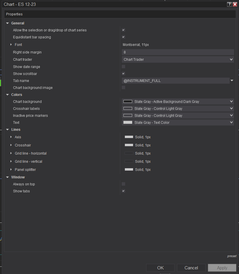Click the help question mark icon

pyautogui.click(x=229, y=4)
